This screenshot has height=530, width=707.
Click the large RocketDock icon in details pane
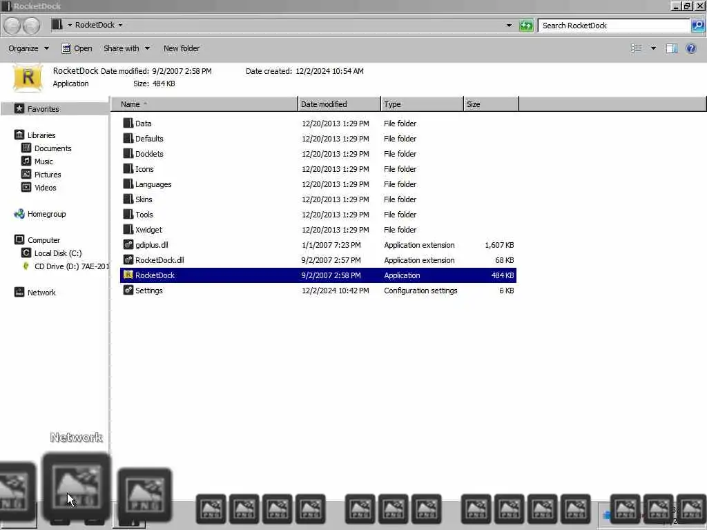click(28, 77)
